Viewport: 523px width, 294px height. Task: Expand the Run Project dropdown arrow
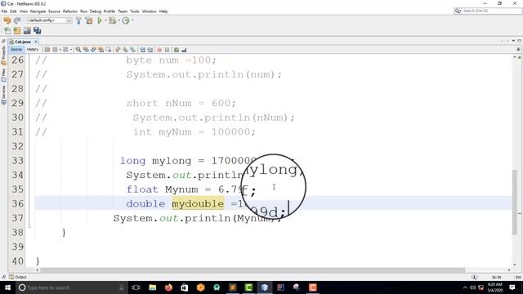105,20
